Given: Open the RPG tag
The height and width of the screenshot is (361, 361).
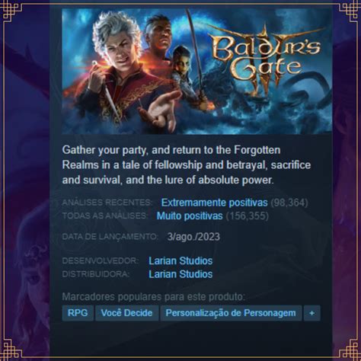Looking at the screenshot, I should click(78, 313).
